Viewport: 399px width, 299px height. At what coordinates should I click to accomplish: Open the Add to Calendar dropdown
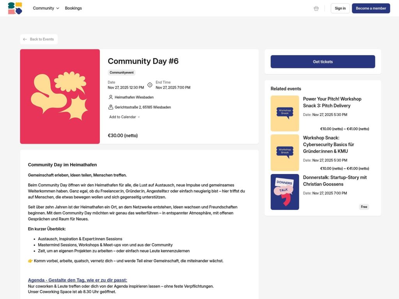click(x=124, y=117)
